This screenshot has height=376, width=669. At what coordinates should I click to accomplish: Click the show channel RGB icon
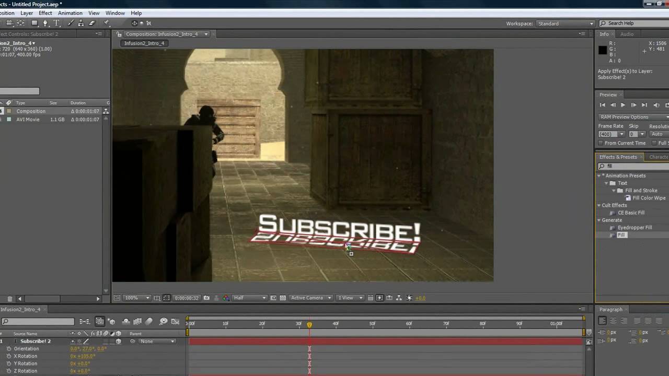pyautogui.click(x=226, y=298)
